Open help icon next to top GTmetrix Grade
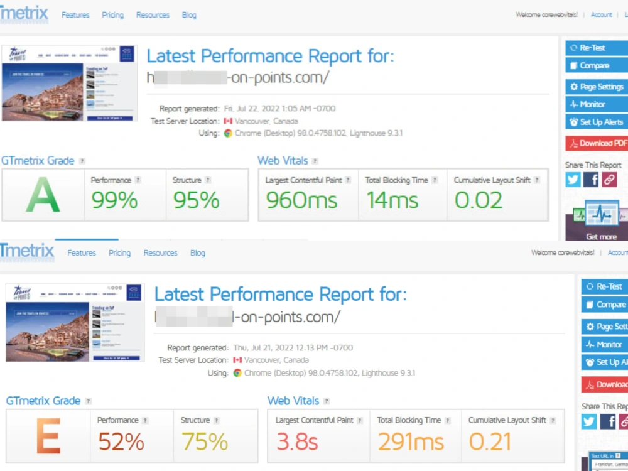The width and height of the screenshot is (628, 471). (x=82, y=161)
